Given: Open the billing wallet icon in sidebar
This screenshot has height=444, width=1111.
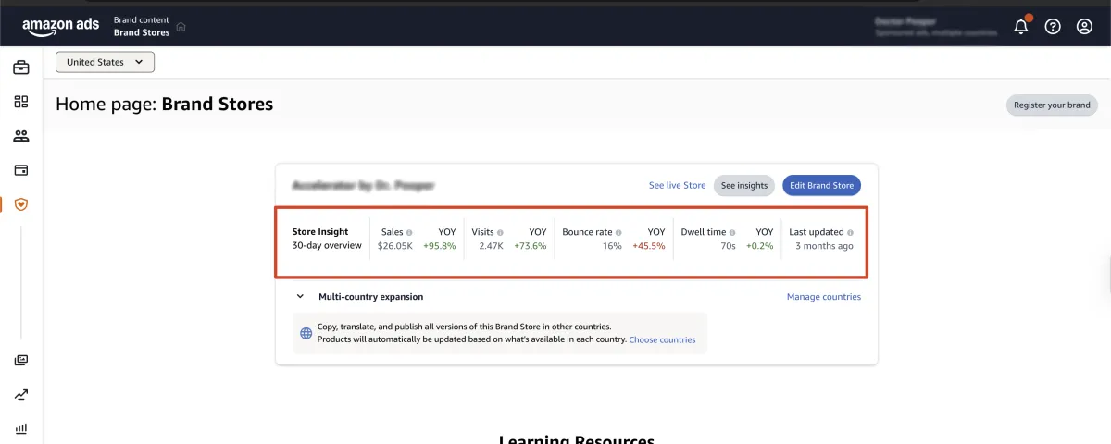Looking at the screenshot, I should pos(20,170).
